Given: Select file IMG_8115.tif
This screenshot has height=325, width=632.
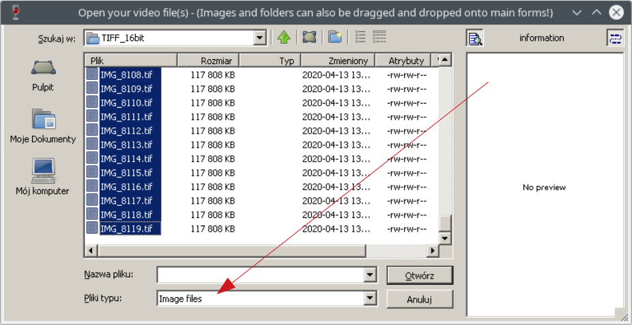Looking at the screenshot, I should click(x=126, y=173).
